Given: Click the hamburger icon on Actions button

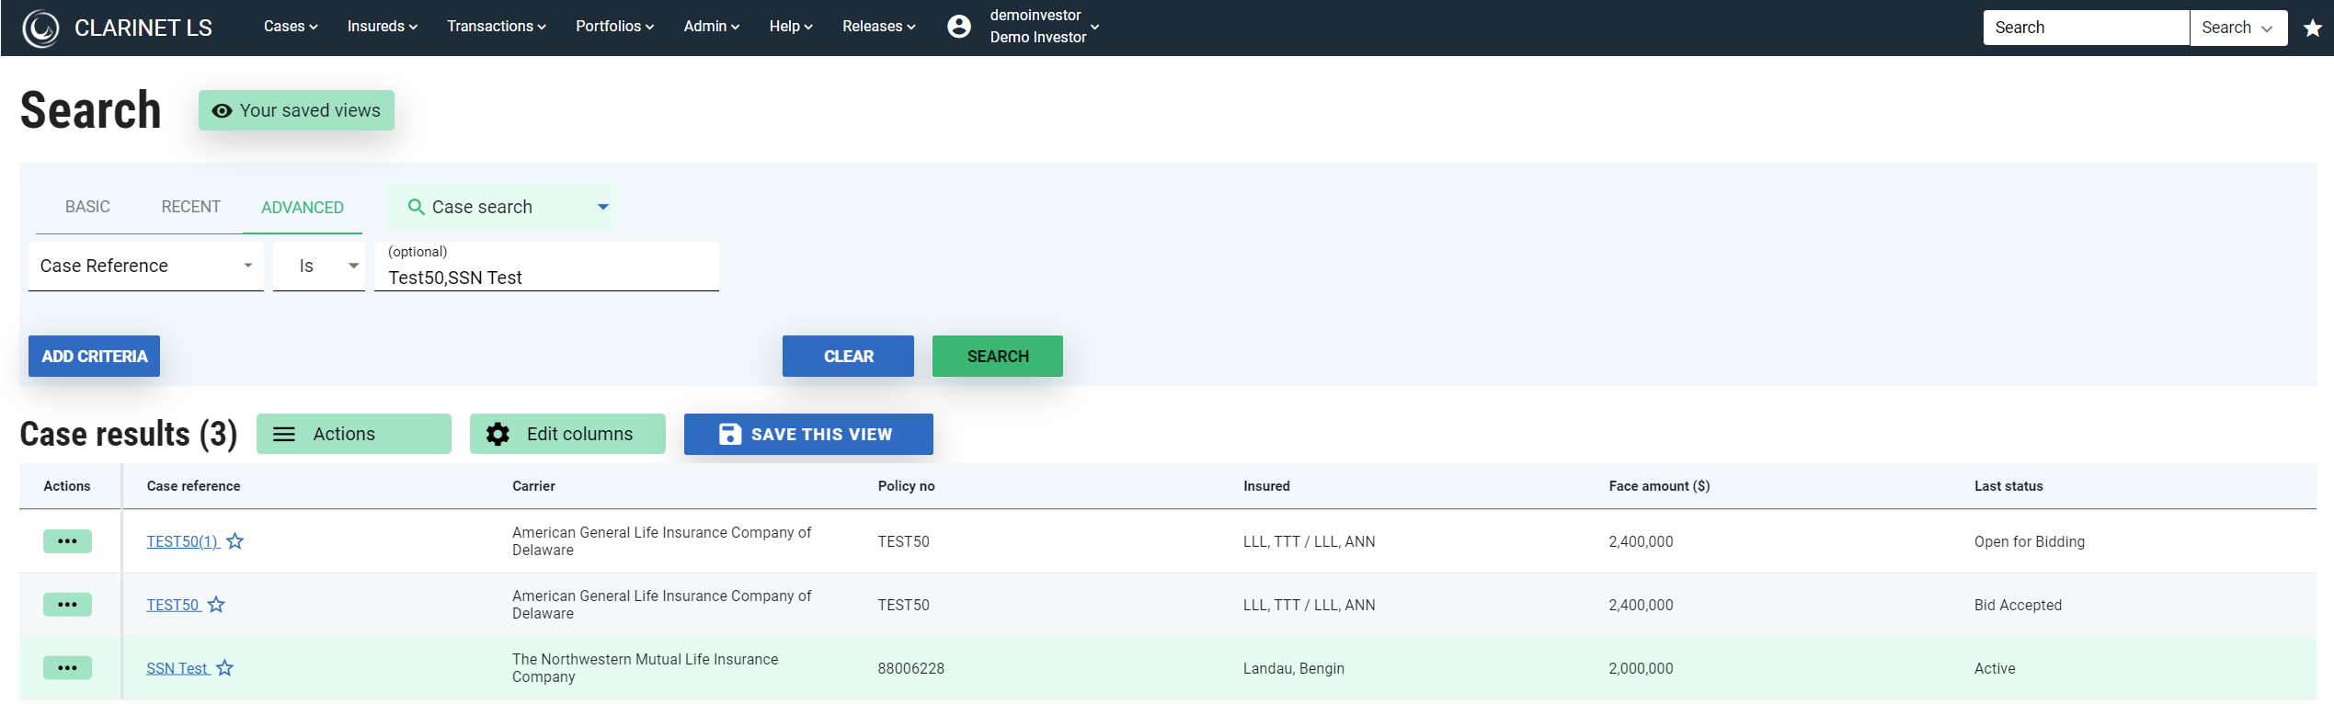Looking at the screenshot, I should 284,435.
